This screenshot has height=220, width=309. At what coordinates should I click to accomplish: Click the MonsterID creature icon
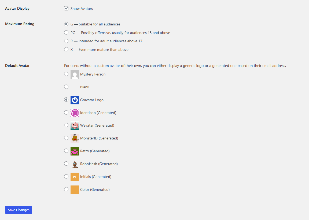click(75, 138)
